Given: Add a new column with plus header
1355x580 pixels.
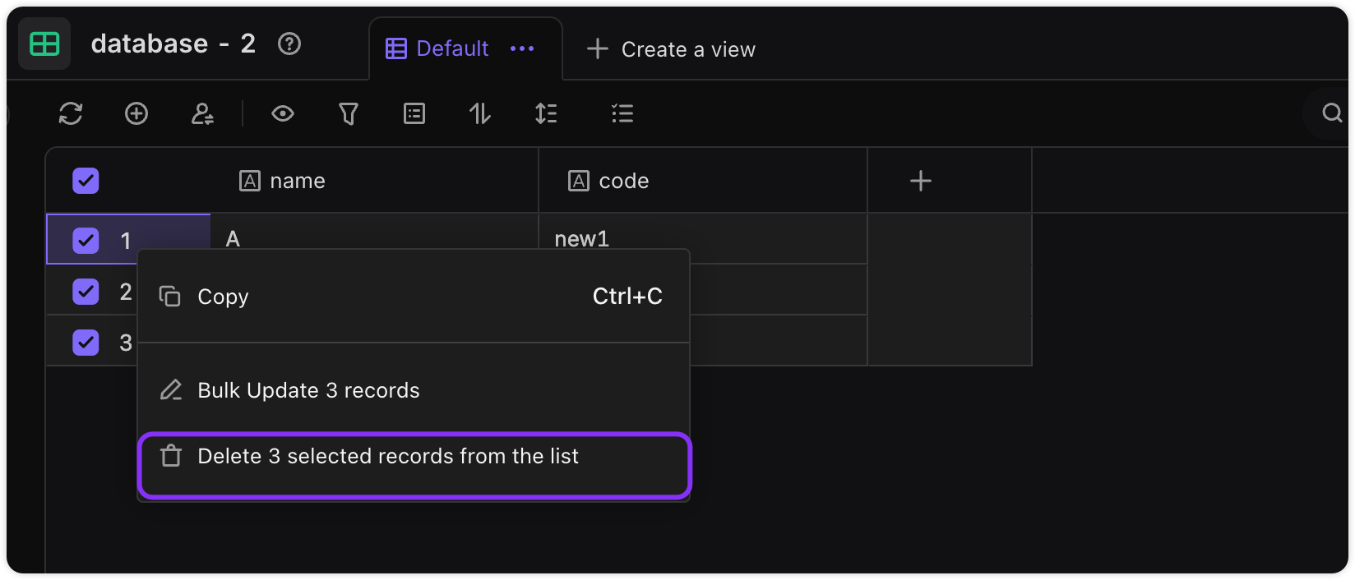Looking at the screenshot, I should click(x=921, y=181).
